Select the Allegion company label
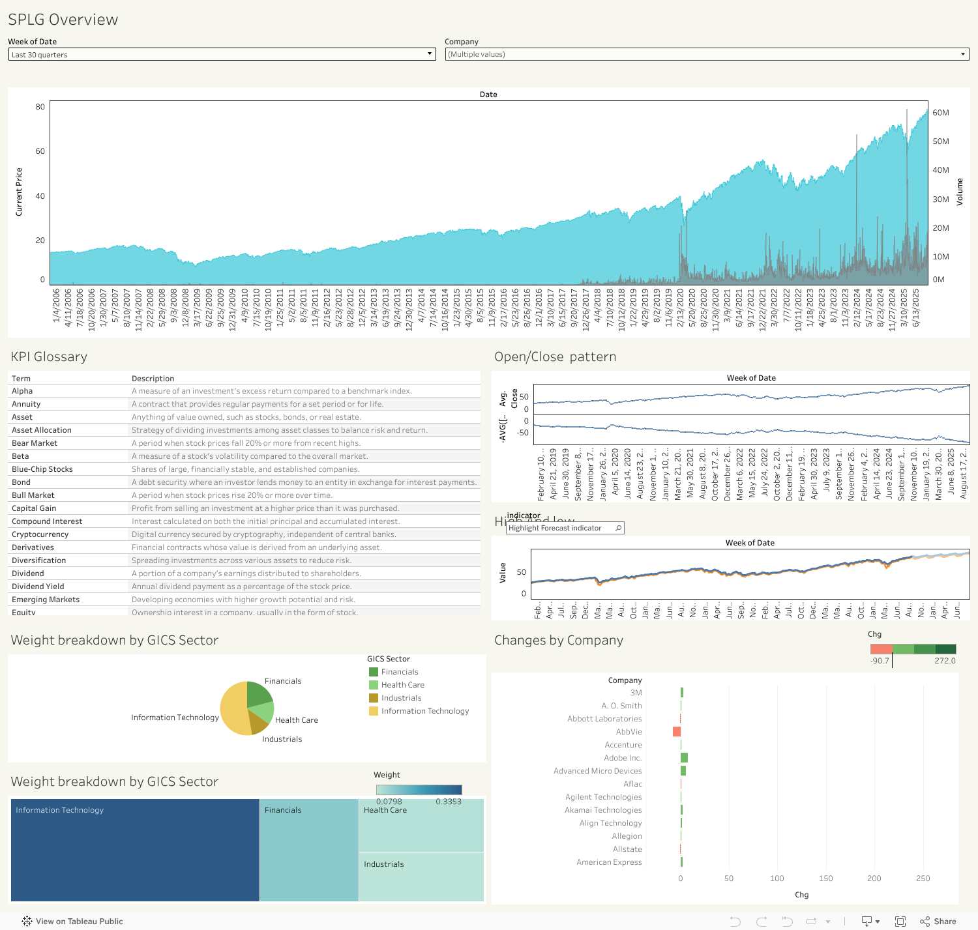The width and height of the screenshot is (978, 930). point(627,836)
